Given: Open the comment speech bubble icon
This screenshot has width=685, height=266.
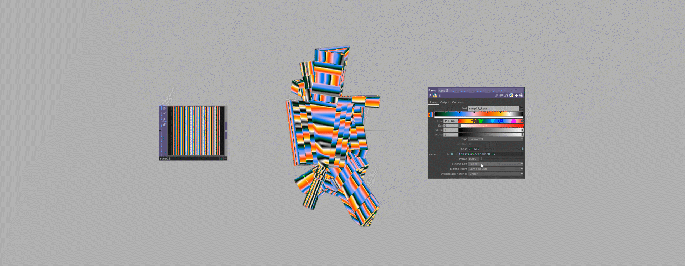Looking at the screenshot, I should point(501,96).
